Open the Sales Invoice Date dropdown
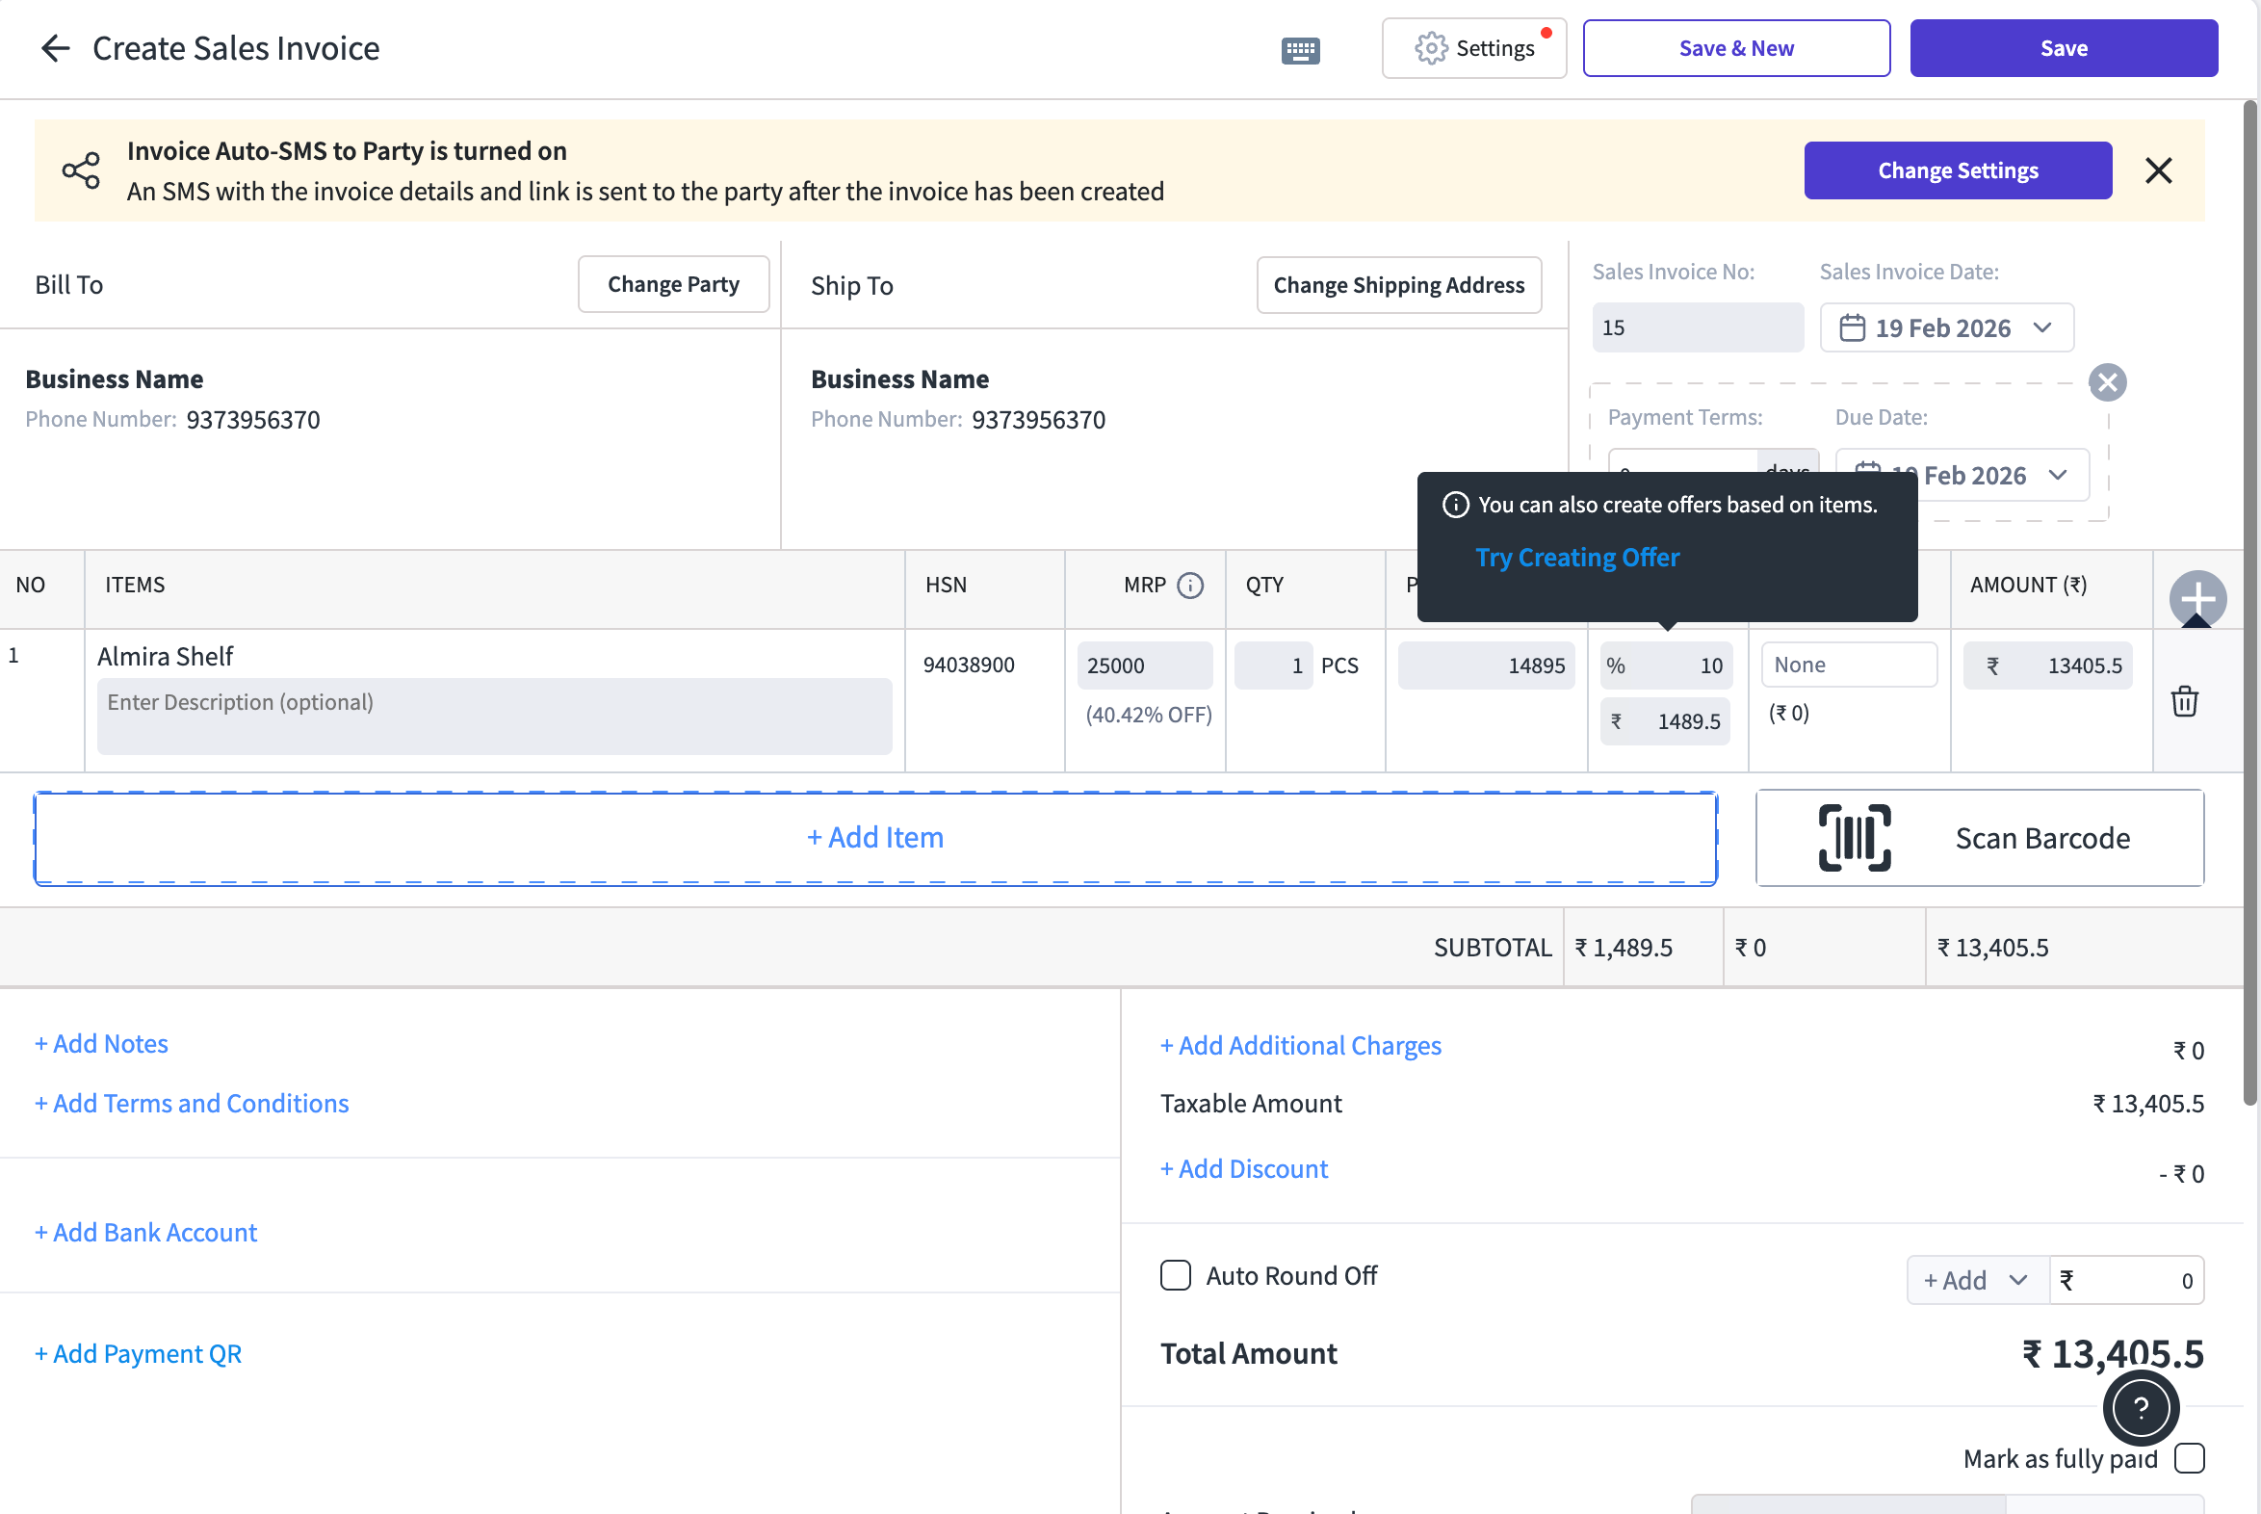The width and height of the screenshot is (2261, 1514). [1946, 327]
